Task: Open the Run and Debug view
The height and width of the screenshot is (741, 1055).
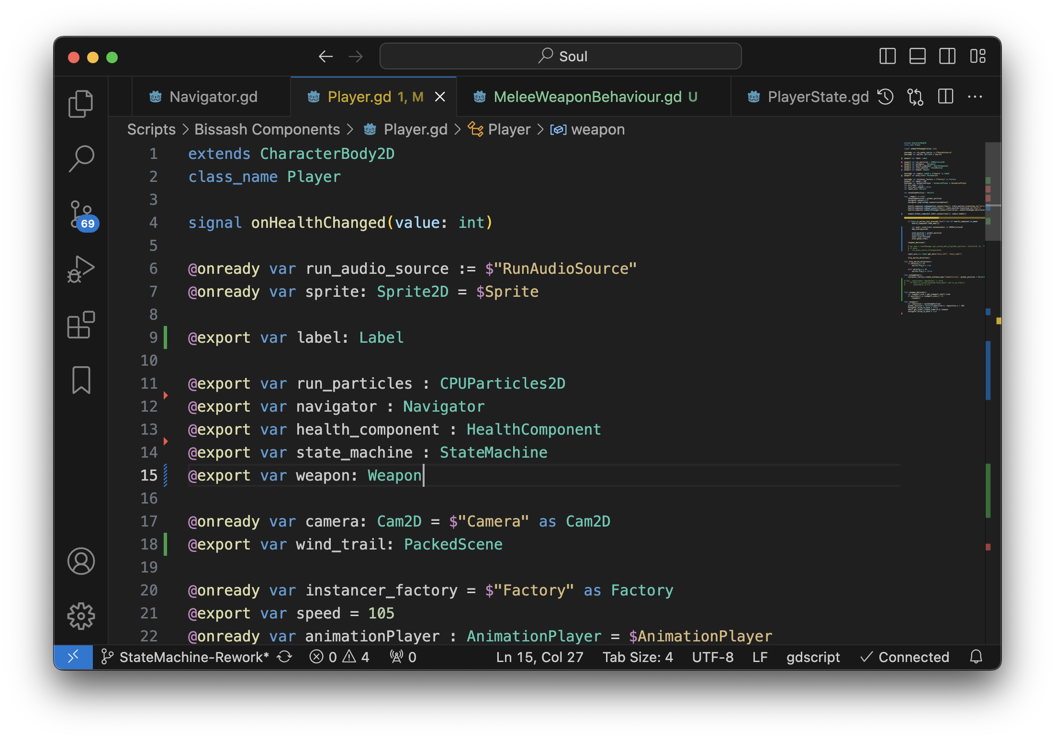Action: (80, 269)
